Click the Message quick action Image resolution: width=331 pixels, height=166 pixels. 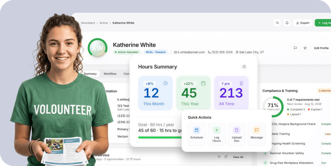[x=257, y=134]
